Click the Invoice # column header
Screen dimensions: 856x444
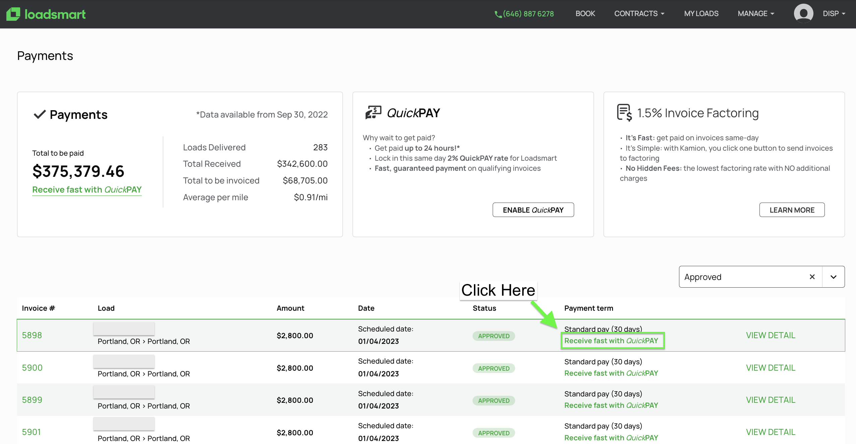click(x=38, y=308)
